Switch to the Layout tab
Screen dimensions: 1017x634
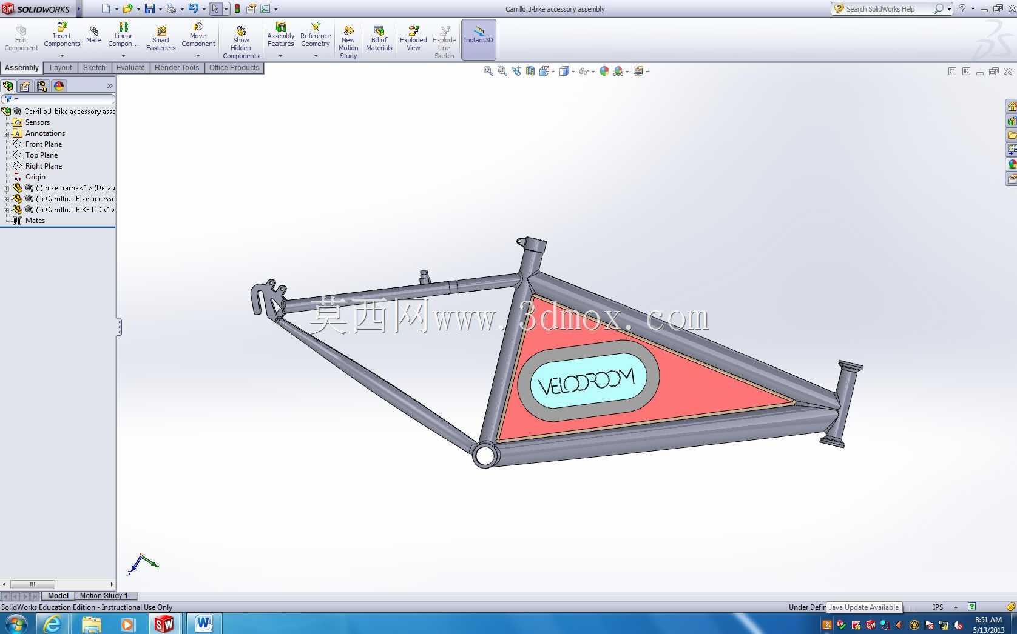tap(61, 68)
